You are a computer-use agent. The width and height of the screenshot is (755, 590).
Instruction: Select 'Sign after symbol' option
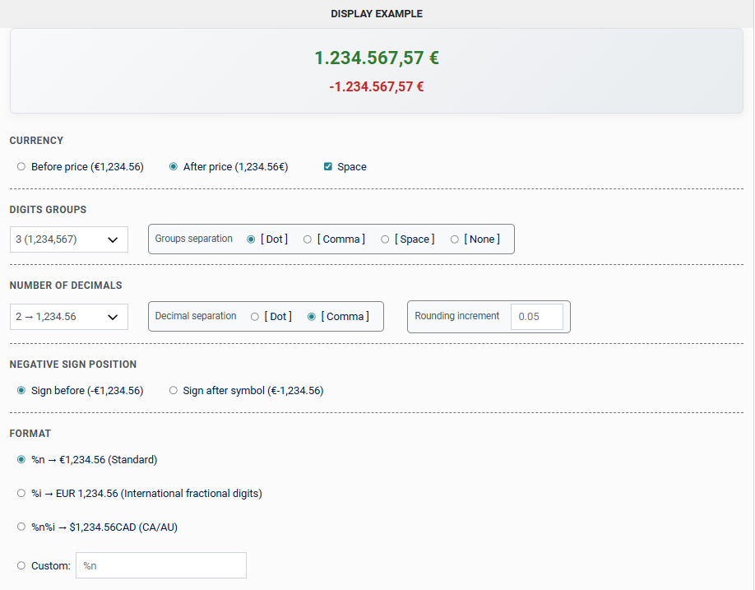click(x=174, y=391)
